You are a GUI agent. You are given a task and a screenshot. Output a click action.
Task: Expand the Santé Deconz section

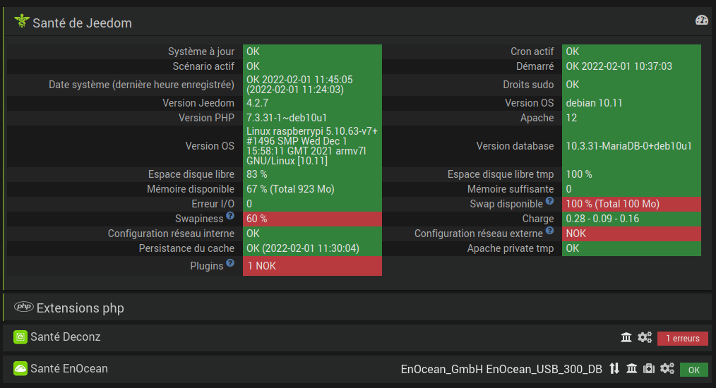[65, 337]
